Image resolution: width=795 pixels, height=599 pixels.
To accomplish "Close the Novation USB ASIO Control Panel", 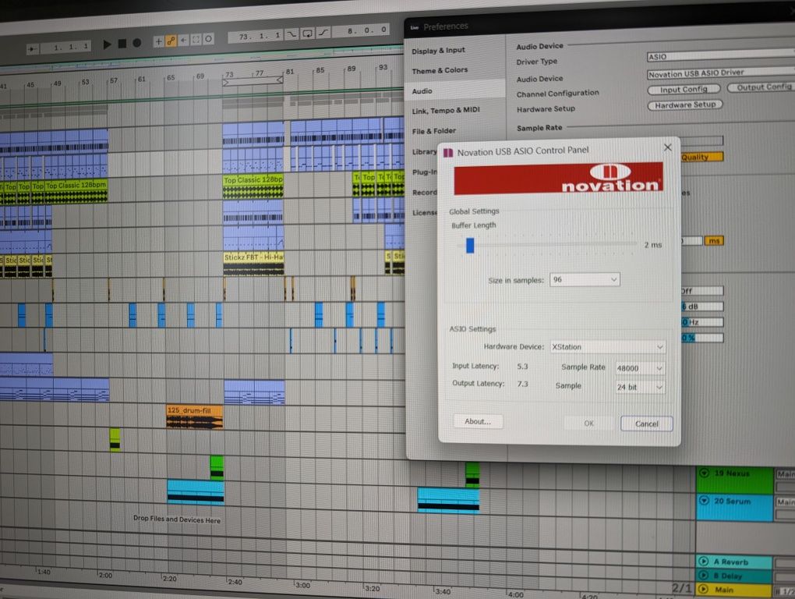I will (x=668, y=147).
